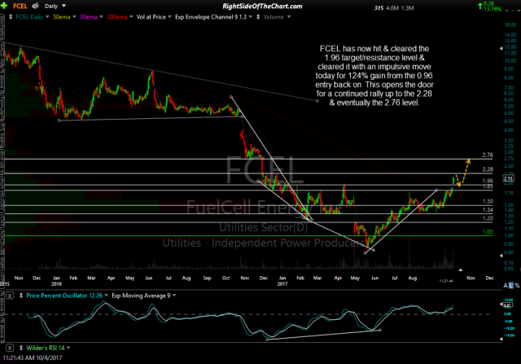521x364 pixels.
Task: Click the 2.28 price level label
Action: click(x=488, y=169)
